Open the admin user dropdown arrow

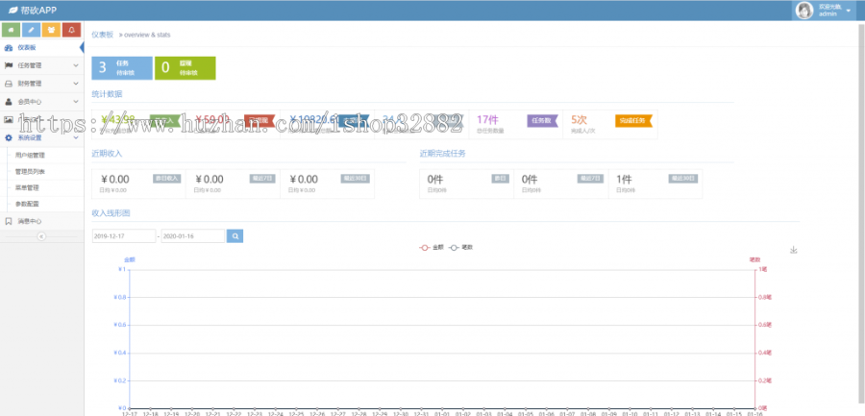(x=849, y=10)
